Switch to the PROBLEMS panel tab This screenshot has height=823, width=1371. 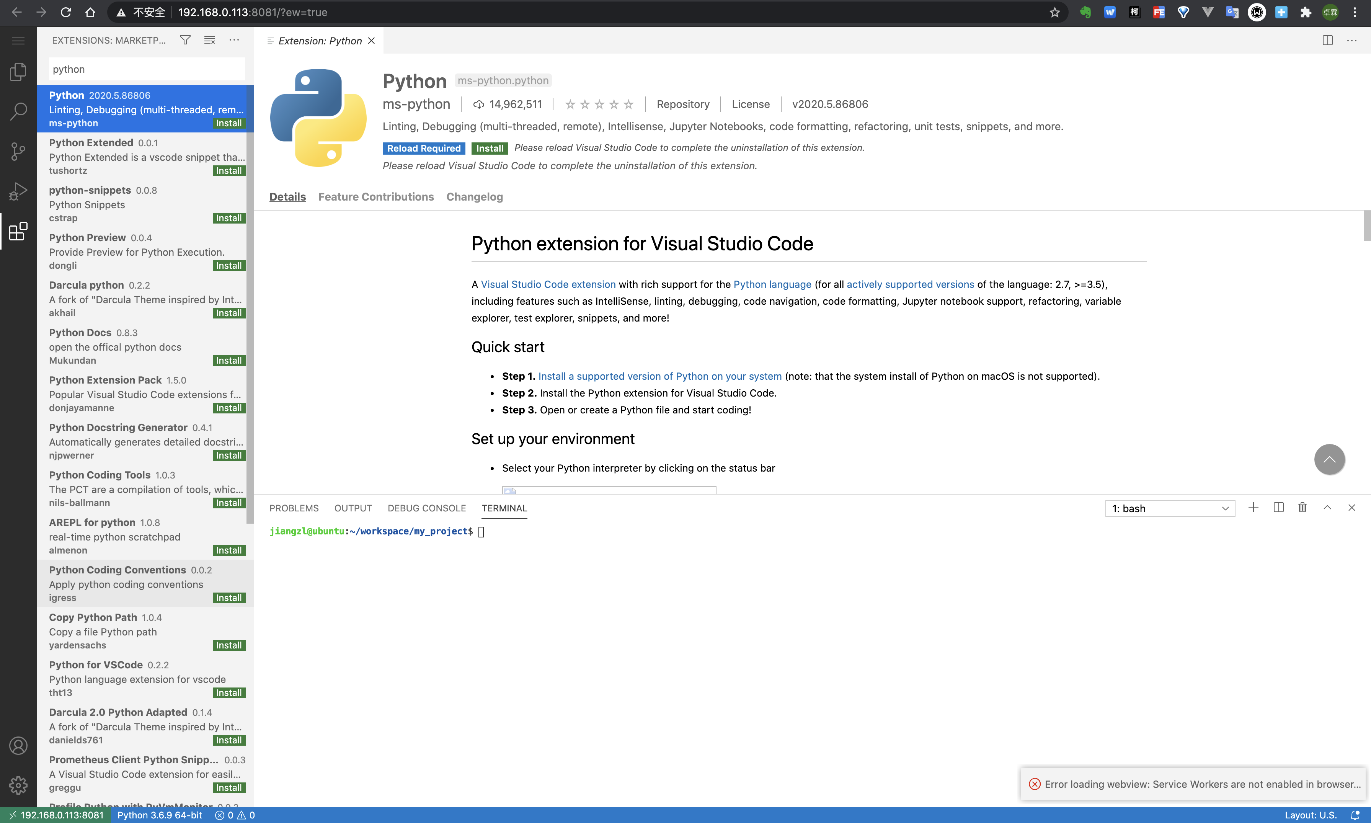294,508
